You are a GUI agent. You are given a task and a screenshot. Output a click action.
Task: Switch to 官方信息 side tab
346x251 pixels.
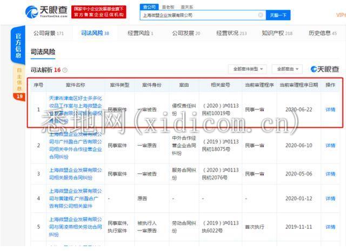[x=18, y=45]
